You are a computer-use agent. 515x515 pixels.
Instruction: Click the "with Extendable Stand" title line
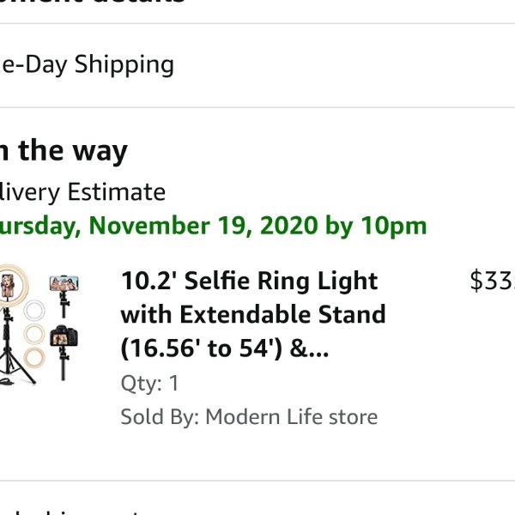(253, 315)
